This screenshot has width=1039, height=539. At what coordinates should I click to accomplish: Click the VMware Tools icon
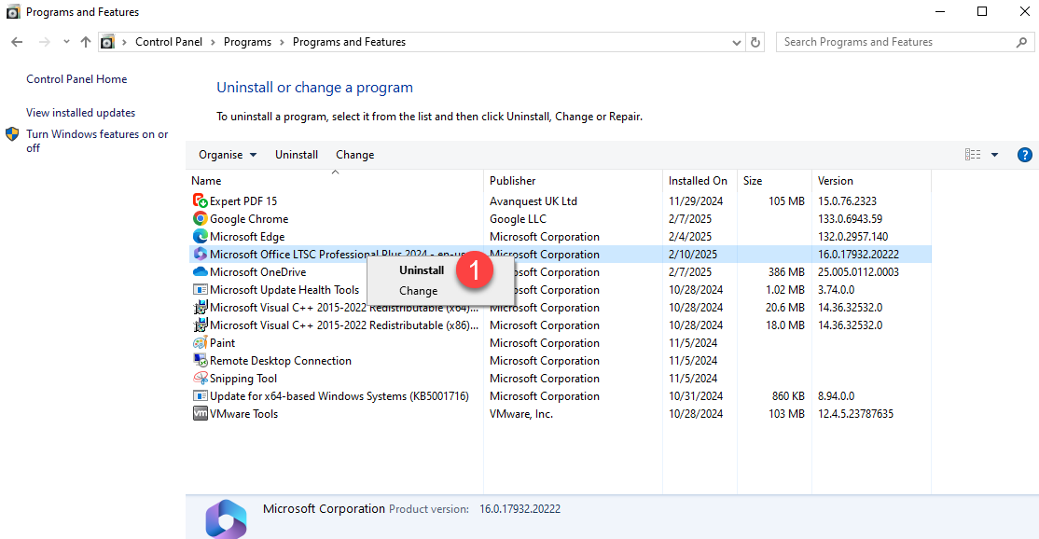[x=201, y=414]
